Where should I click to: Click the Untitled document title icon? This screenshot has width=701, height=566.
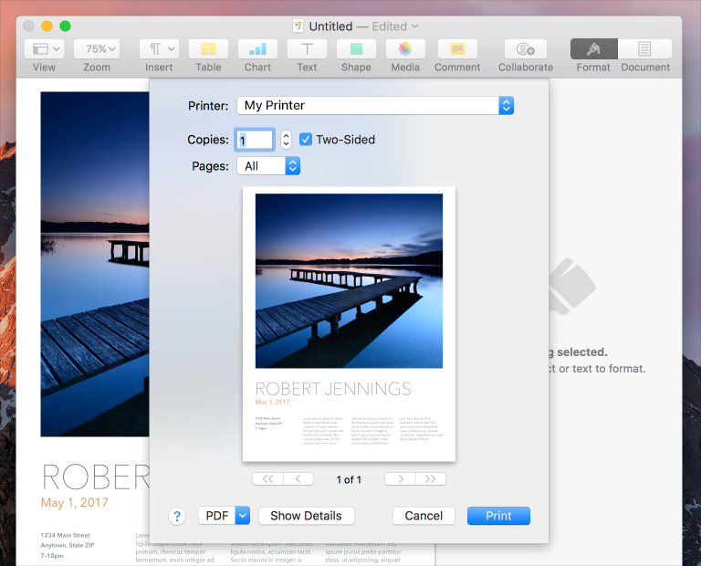click(298, 26)
